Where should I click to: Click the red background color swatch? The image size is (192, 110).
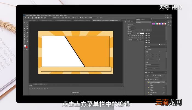27,47
